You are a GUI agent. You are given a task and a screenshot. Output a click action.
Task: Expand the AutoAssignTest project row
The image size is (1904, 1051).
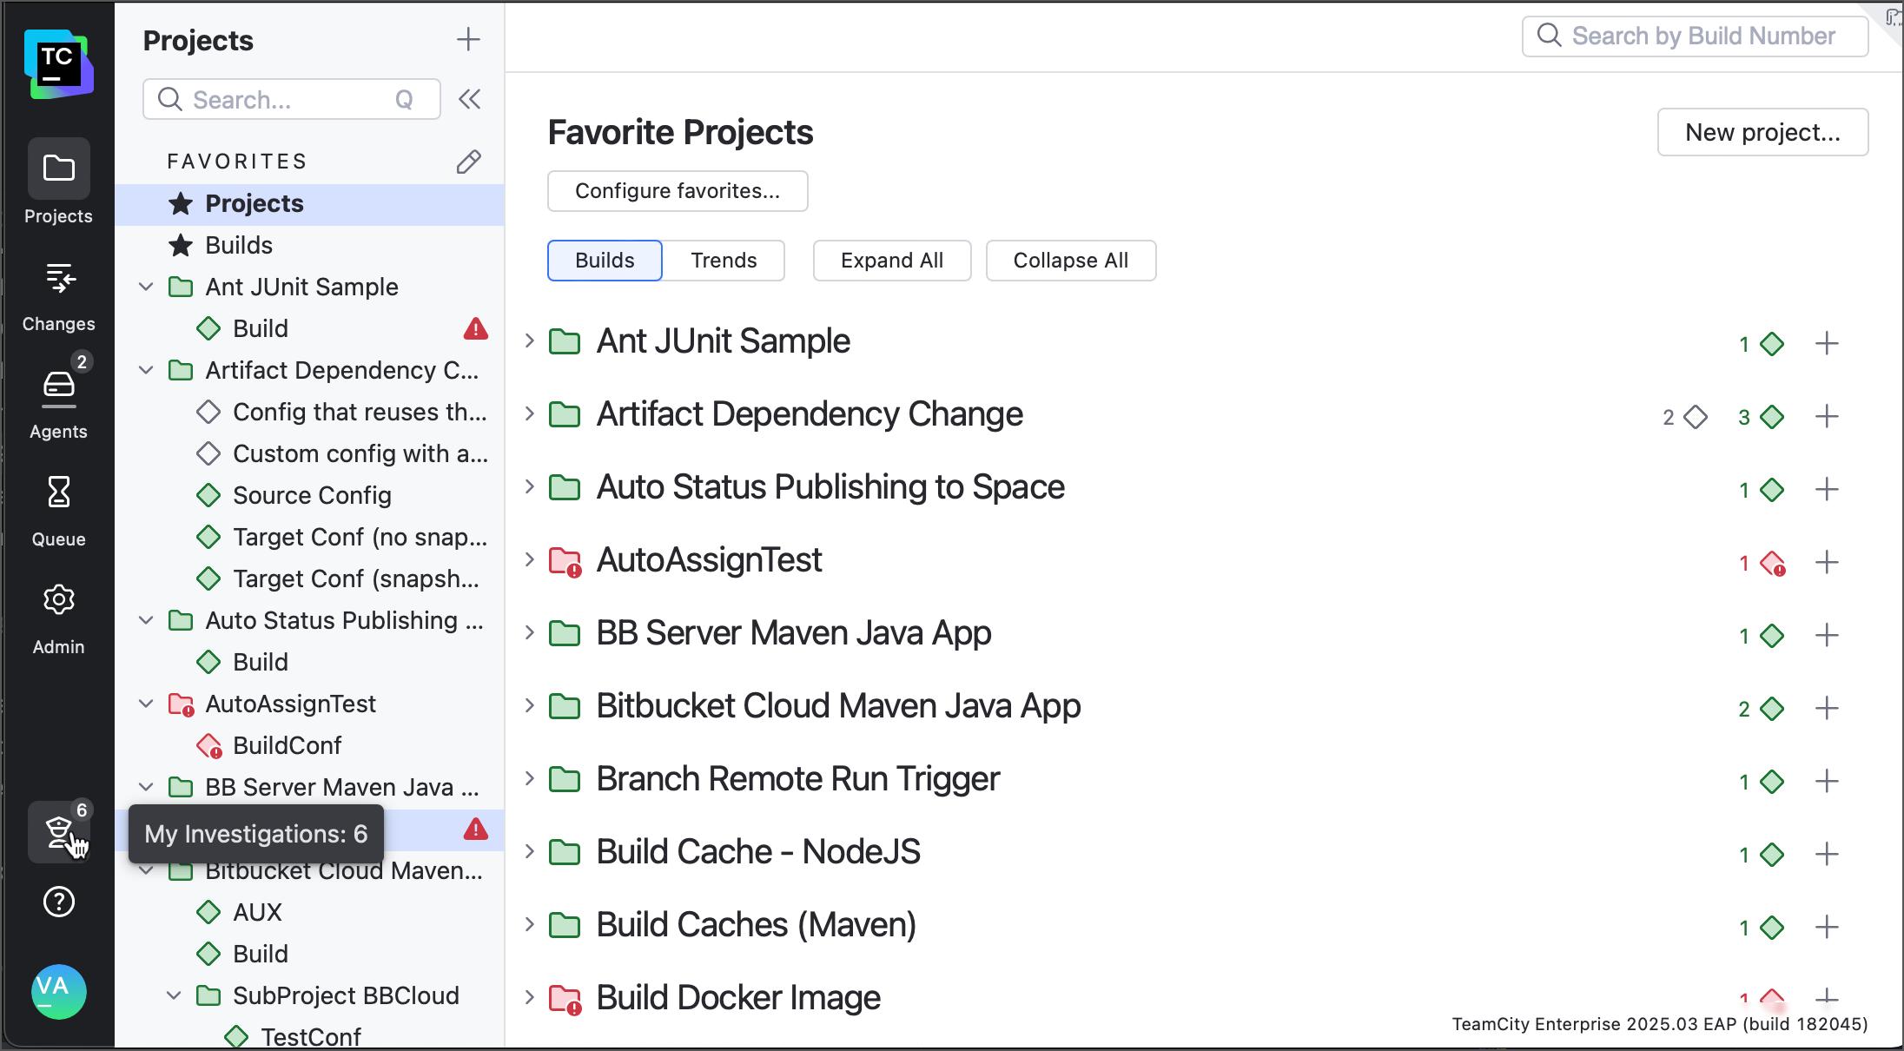[x=529, y=560]
